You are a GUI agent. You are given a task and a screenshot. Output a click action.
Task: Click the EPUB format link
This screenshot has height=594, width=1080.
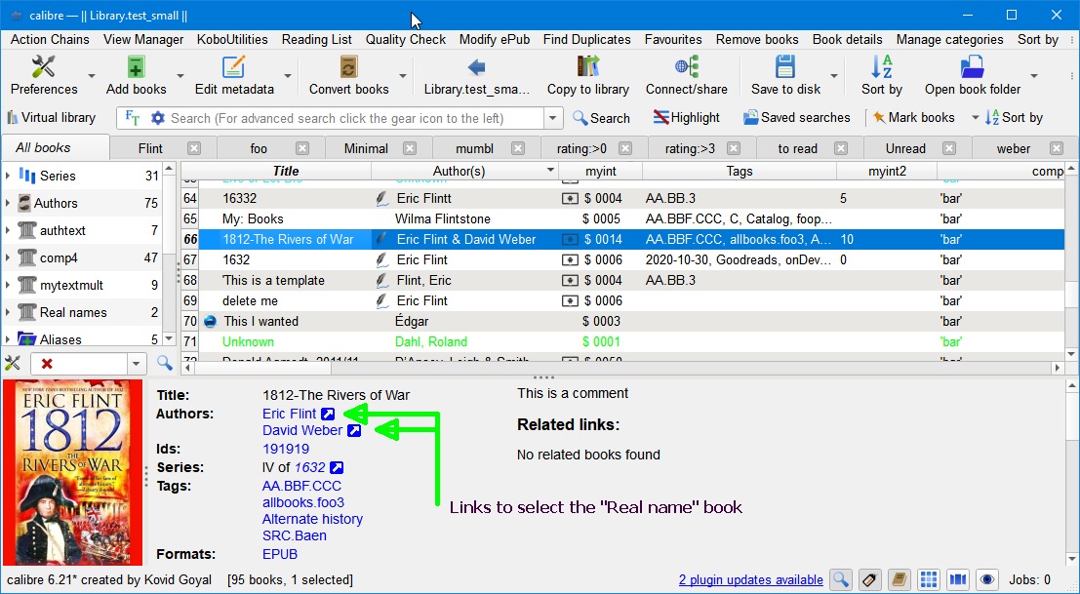pos(280,554)
